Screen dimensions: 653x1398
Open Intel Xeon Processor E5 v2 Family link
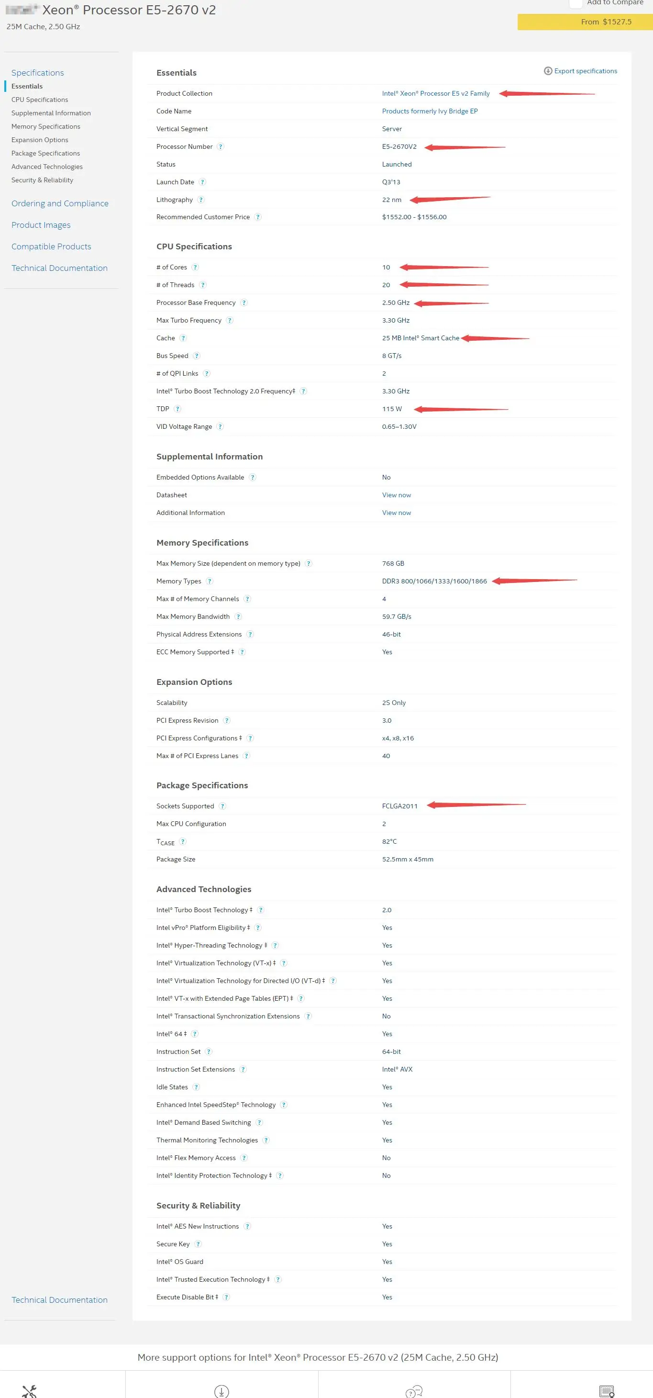pyautogui.click(x=435, y=93)
